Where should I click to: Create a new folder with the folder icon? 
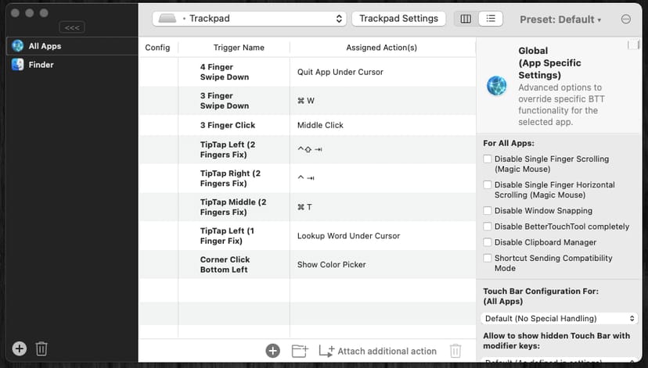coord(299,351)
